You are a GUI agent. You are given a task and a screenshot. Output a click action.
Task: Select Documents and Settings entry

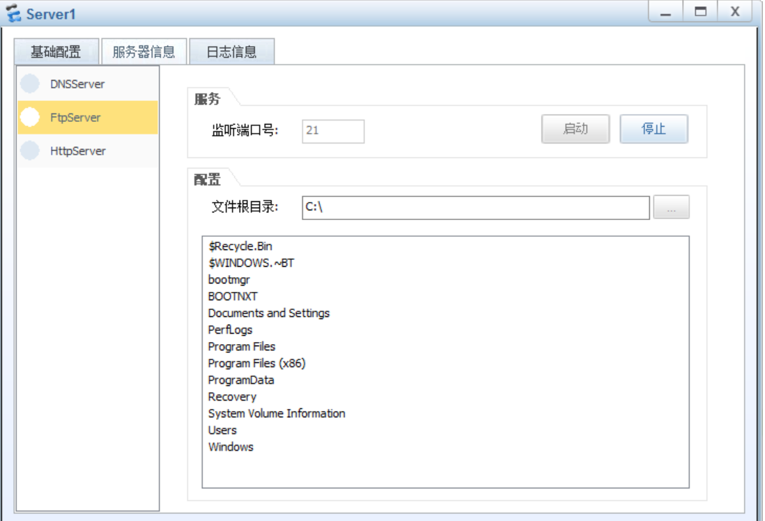pos(269,313)
